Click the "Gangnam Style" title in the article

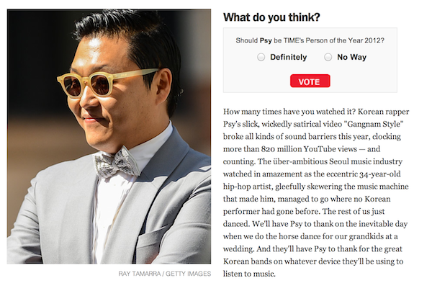coord(376,124)
